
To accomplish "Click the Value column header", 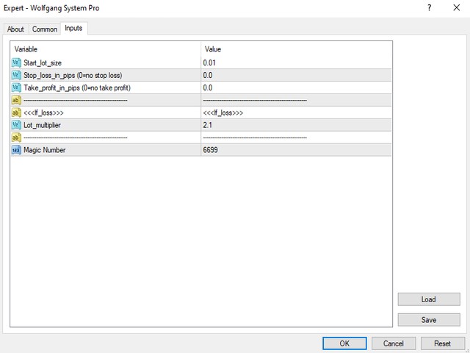I will click(x=296, y=49).
